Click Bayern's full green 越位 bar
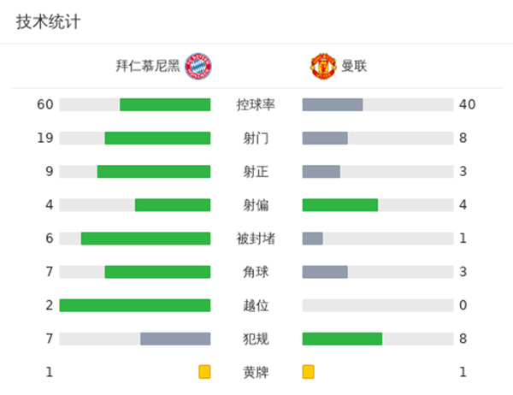Screen dimensions: 513x395 tap(135, 305)
